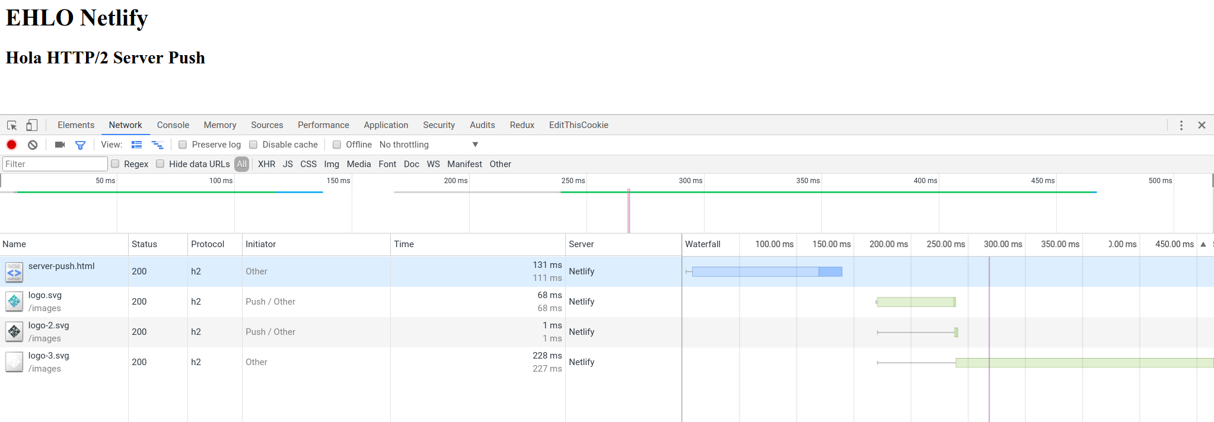Click the capture screenshots camera icon
Screen dimensions: 1214x422
(x=60, y=145)
